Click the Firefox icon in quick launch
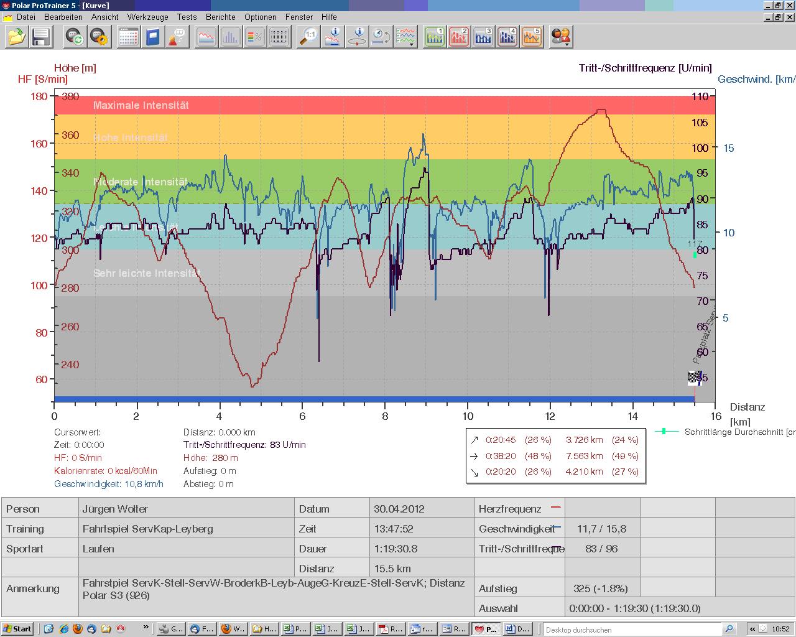796x637 pixels. pyautogui.click(x=78, y=629)
